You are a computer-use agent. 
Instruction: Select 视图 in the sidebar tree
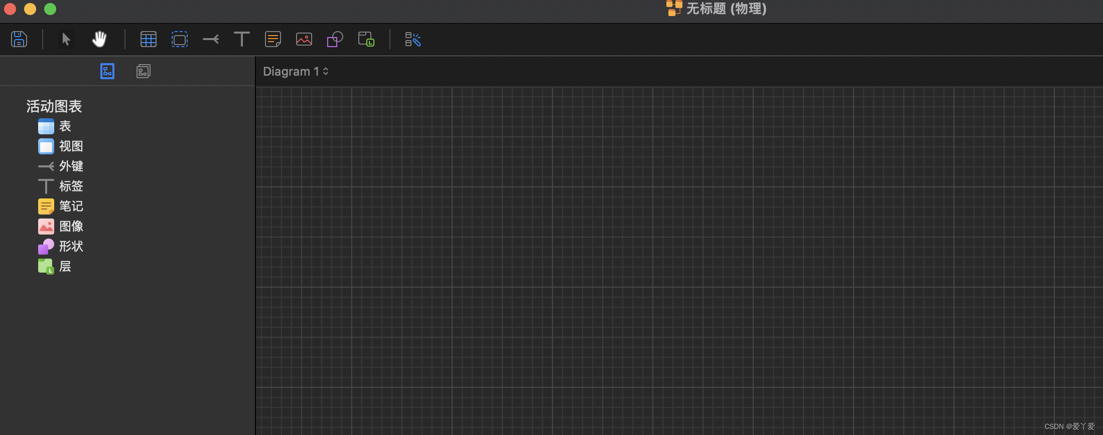point(61,146)
